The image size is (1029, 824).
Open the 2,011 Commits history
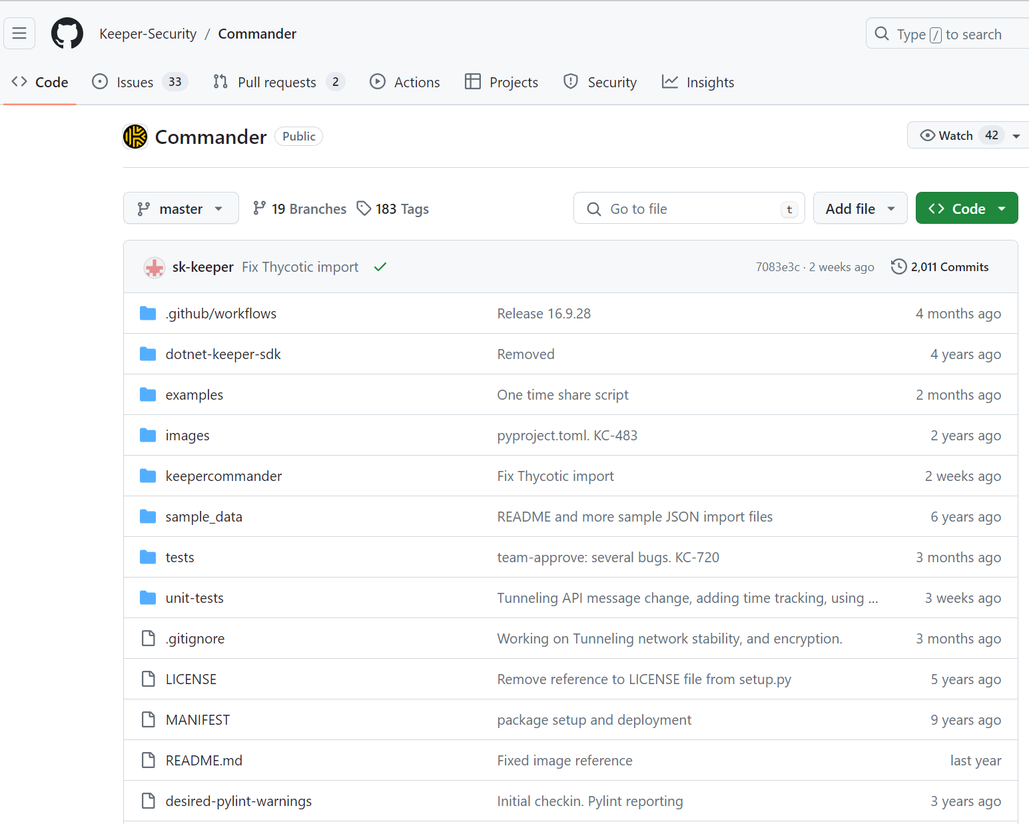click(x=940, y=267)
